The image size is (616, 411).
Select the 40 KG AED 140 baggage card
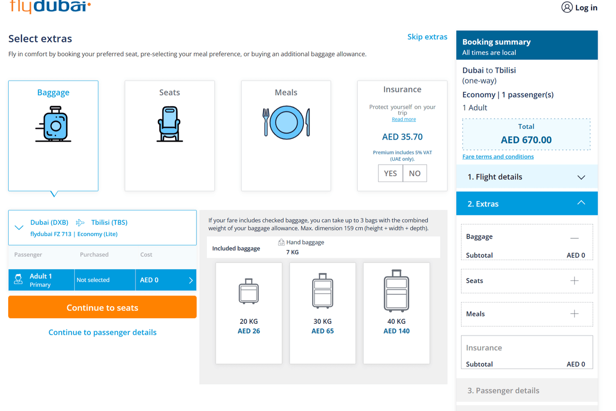point(397,314)
